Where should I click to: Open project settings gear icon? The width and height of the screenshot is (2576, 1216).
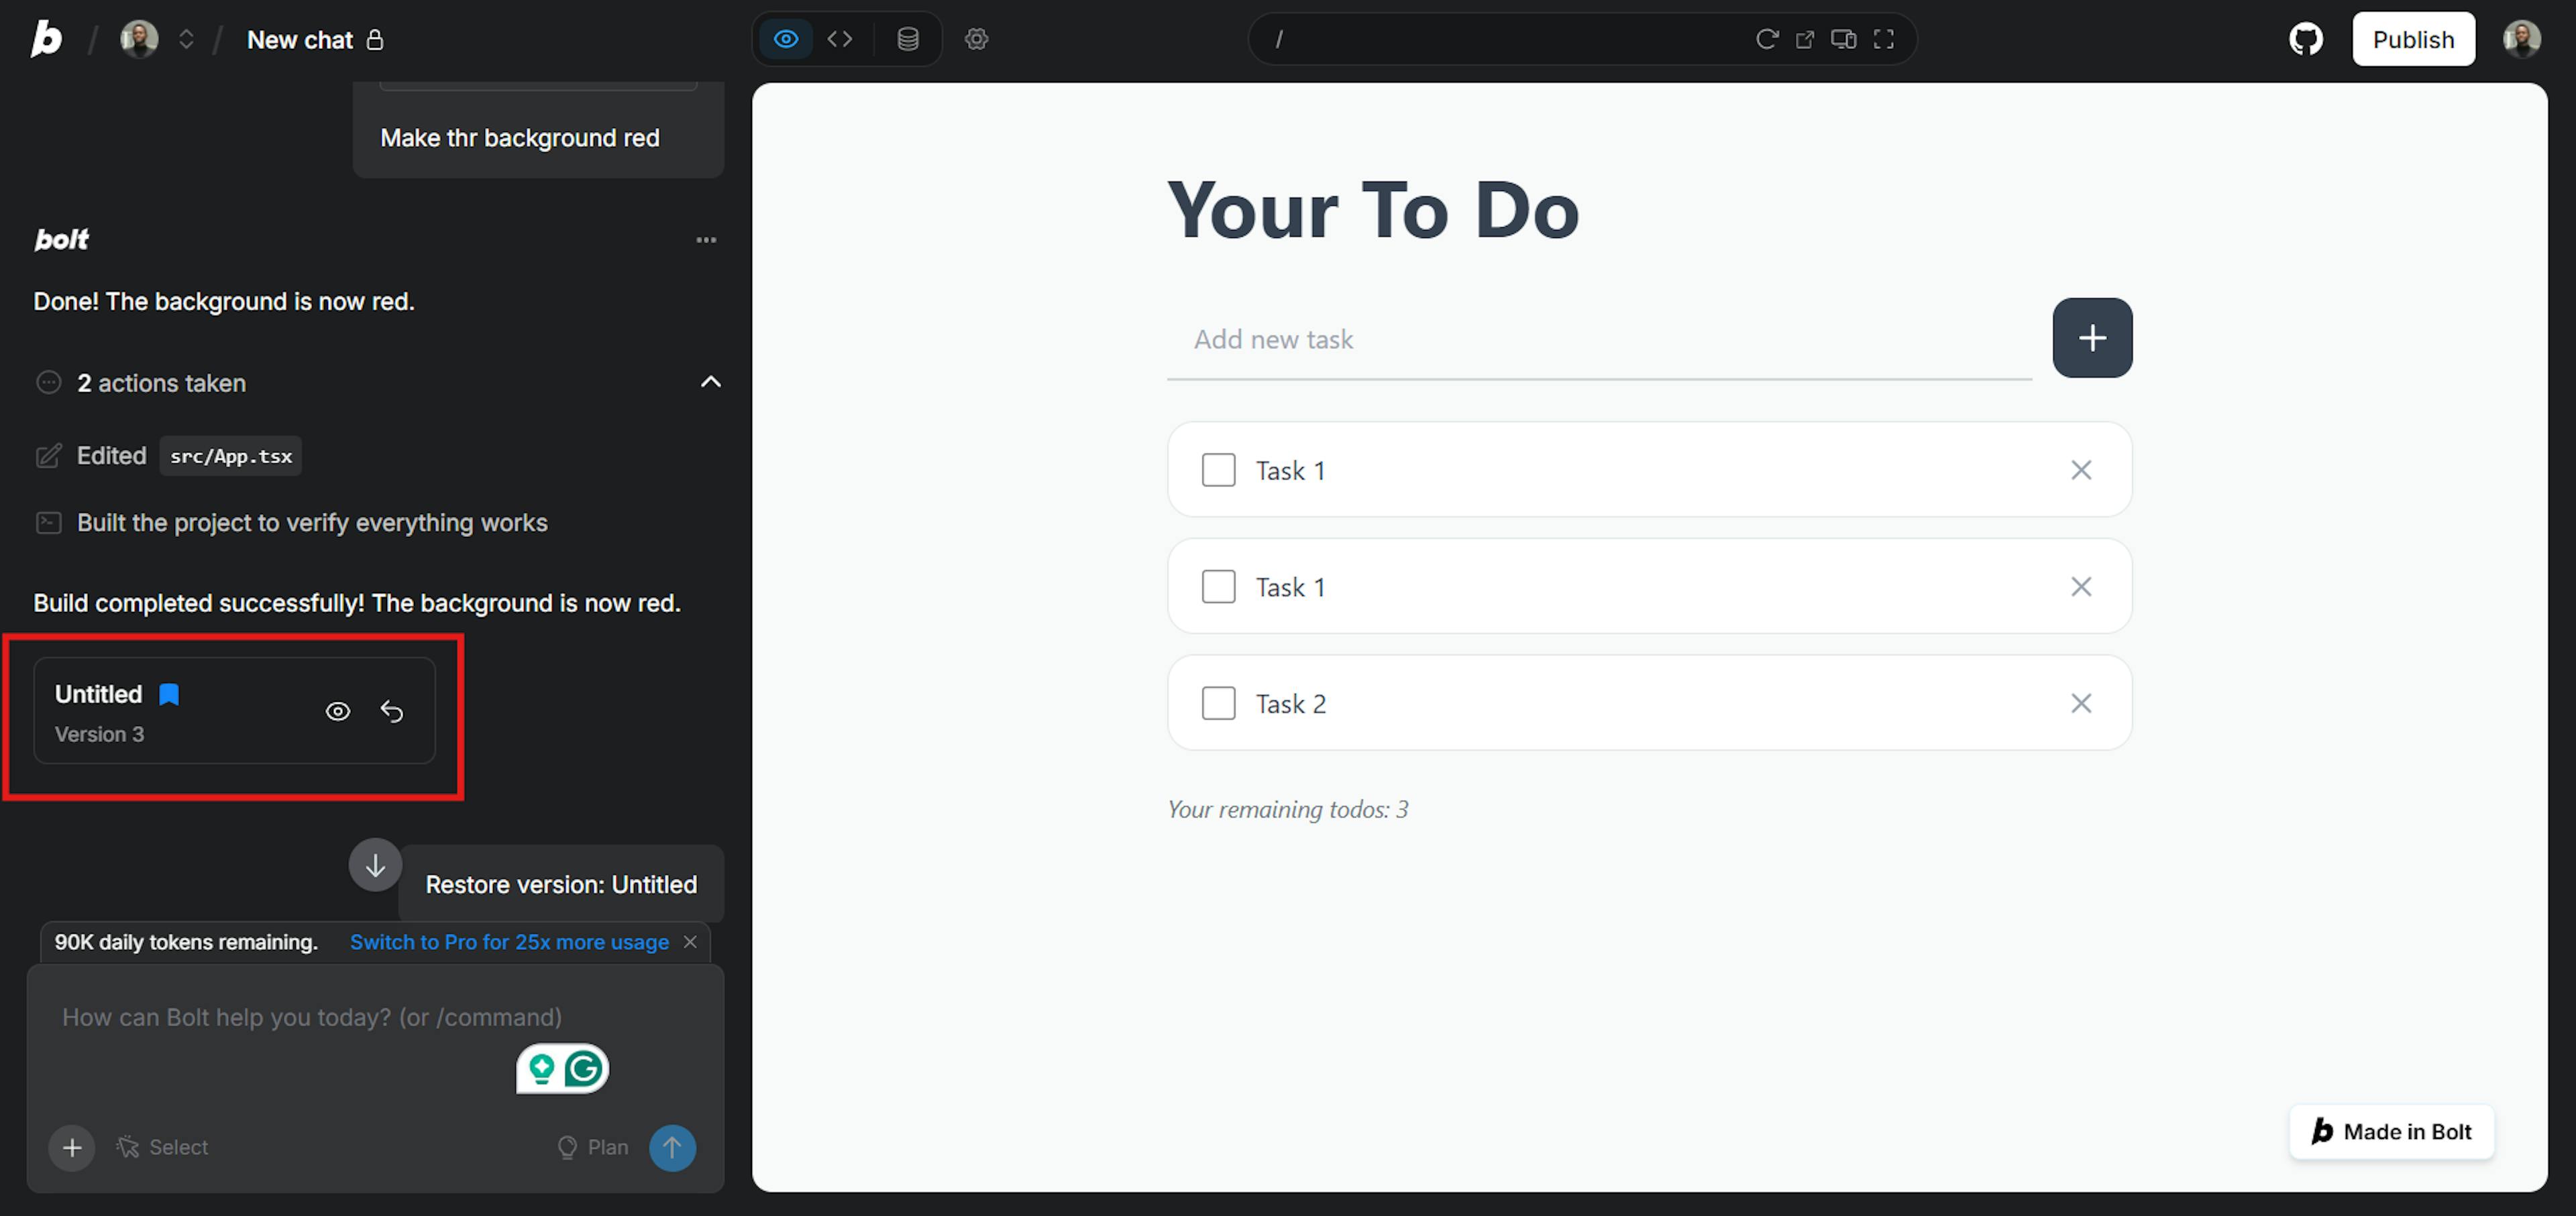[x=976, y=39]
